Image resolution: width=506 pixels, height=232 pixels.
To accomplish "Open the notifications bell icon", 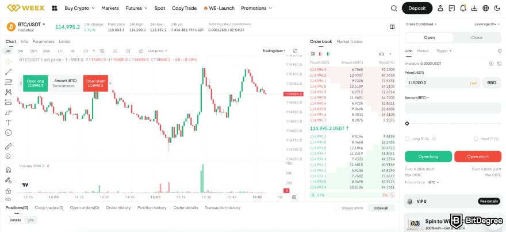I will (463, 9).
